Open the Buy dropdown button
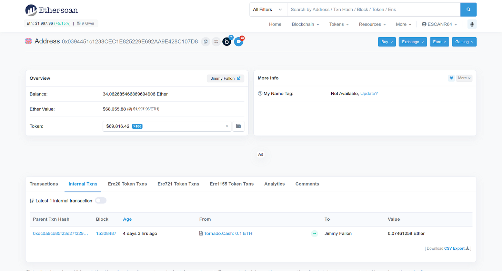The width and height of the screenshot is (502, 271). pyautogui.click(x=387, y=42)
